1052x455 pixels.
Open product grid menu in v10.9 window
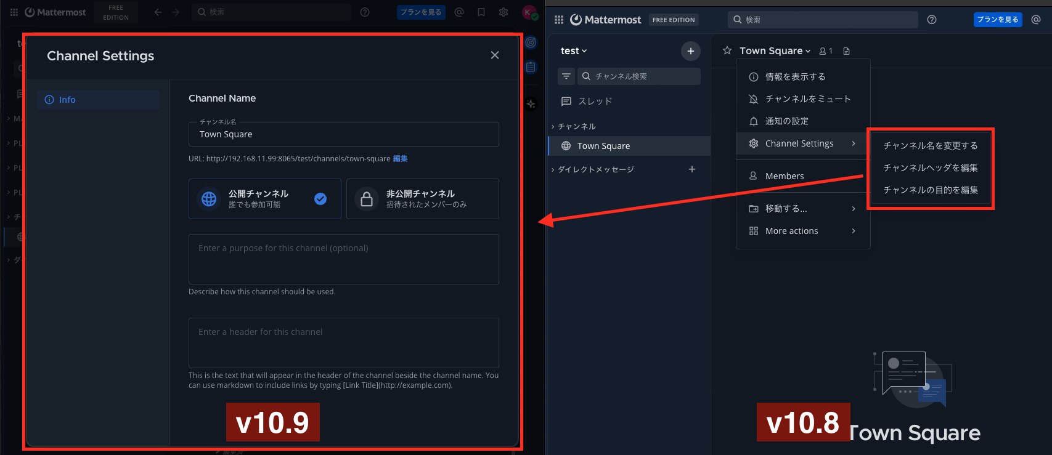(x=14, y=12)
